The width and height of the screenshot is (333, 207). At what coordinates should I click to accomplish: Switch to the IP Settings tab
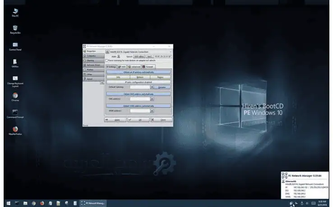111,67
